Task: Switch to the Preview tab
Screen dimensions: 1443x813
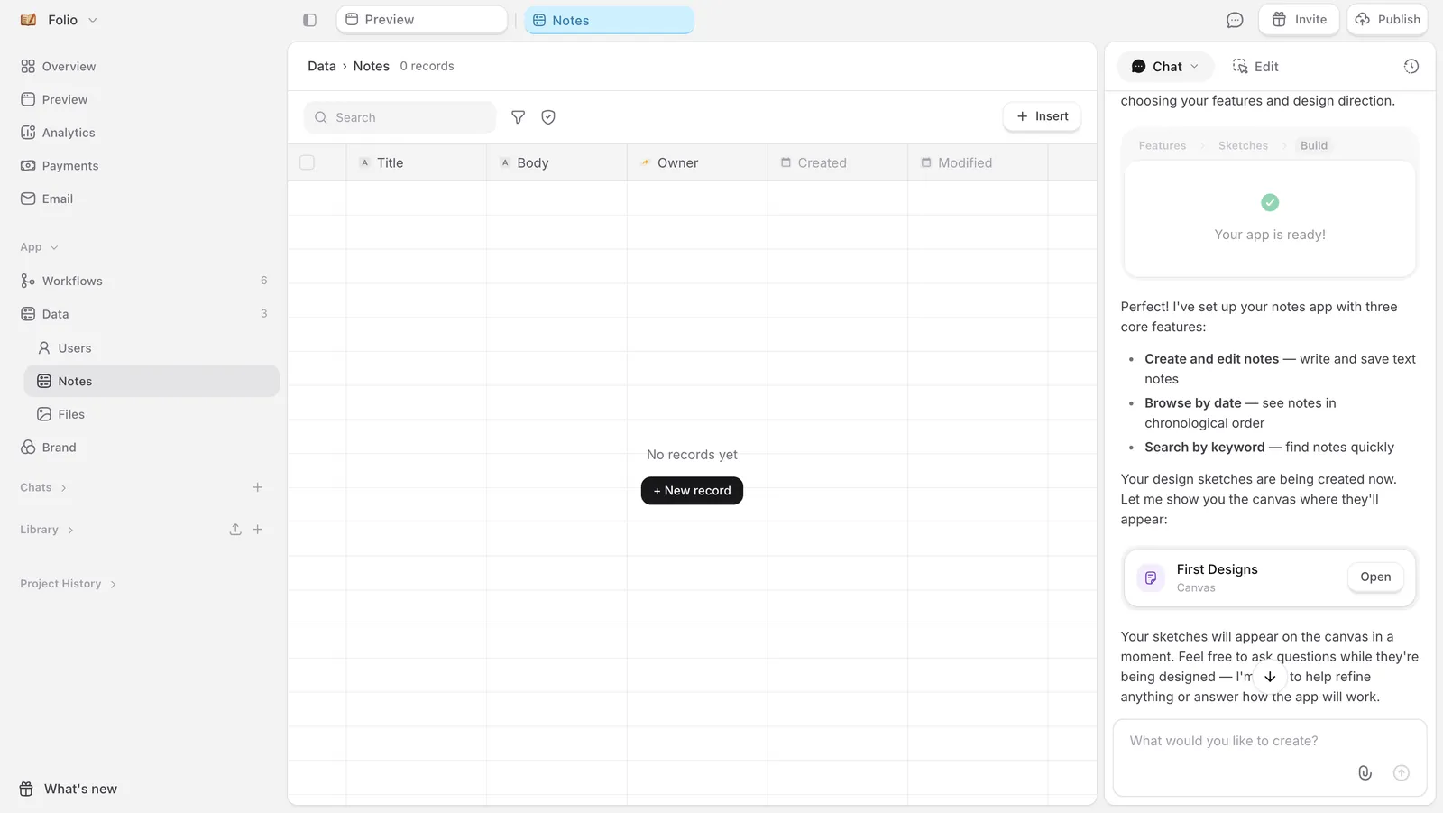Action: (x=422, y=20)
